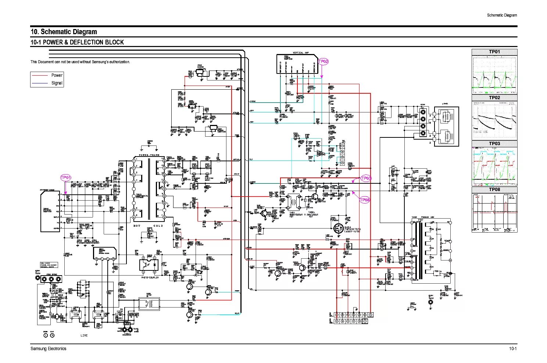This screenshot has height=363, width=547.
Task: Click the "Power" legend text
Action: tap(57, 75)
